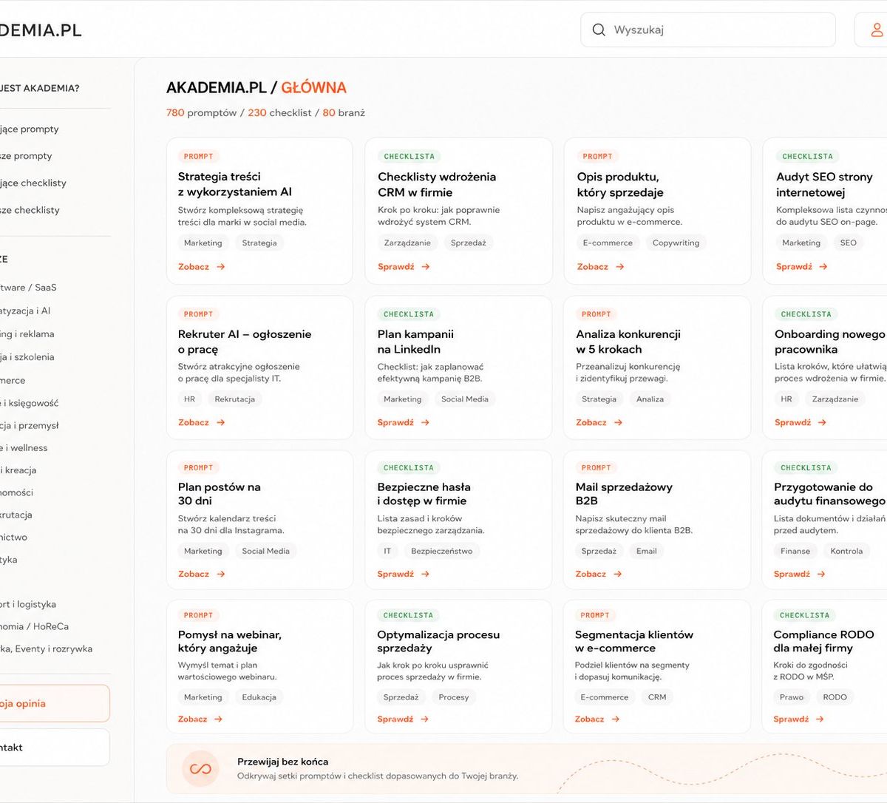887x803 pixels.
Task: Click arrow on Onboarding nowego pracownika card
Action: [822, 423]
